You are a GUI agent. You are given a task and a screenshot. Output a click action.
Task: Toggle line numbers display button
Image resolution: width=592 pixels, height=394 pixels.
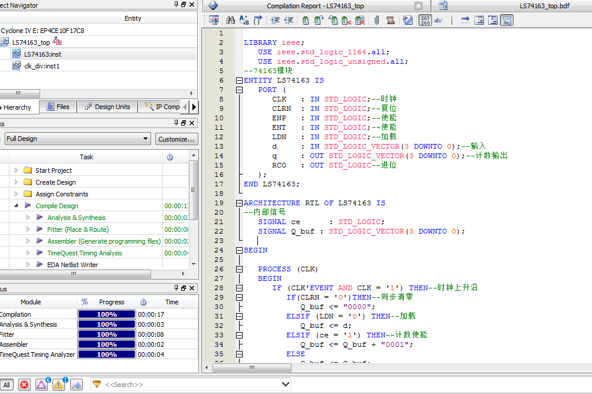pyautogui.click(x=425, y=21)
